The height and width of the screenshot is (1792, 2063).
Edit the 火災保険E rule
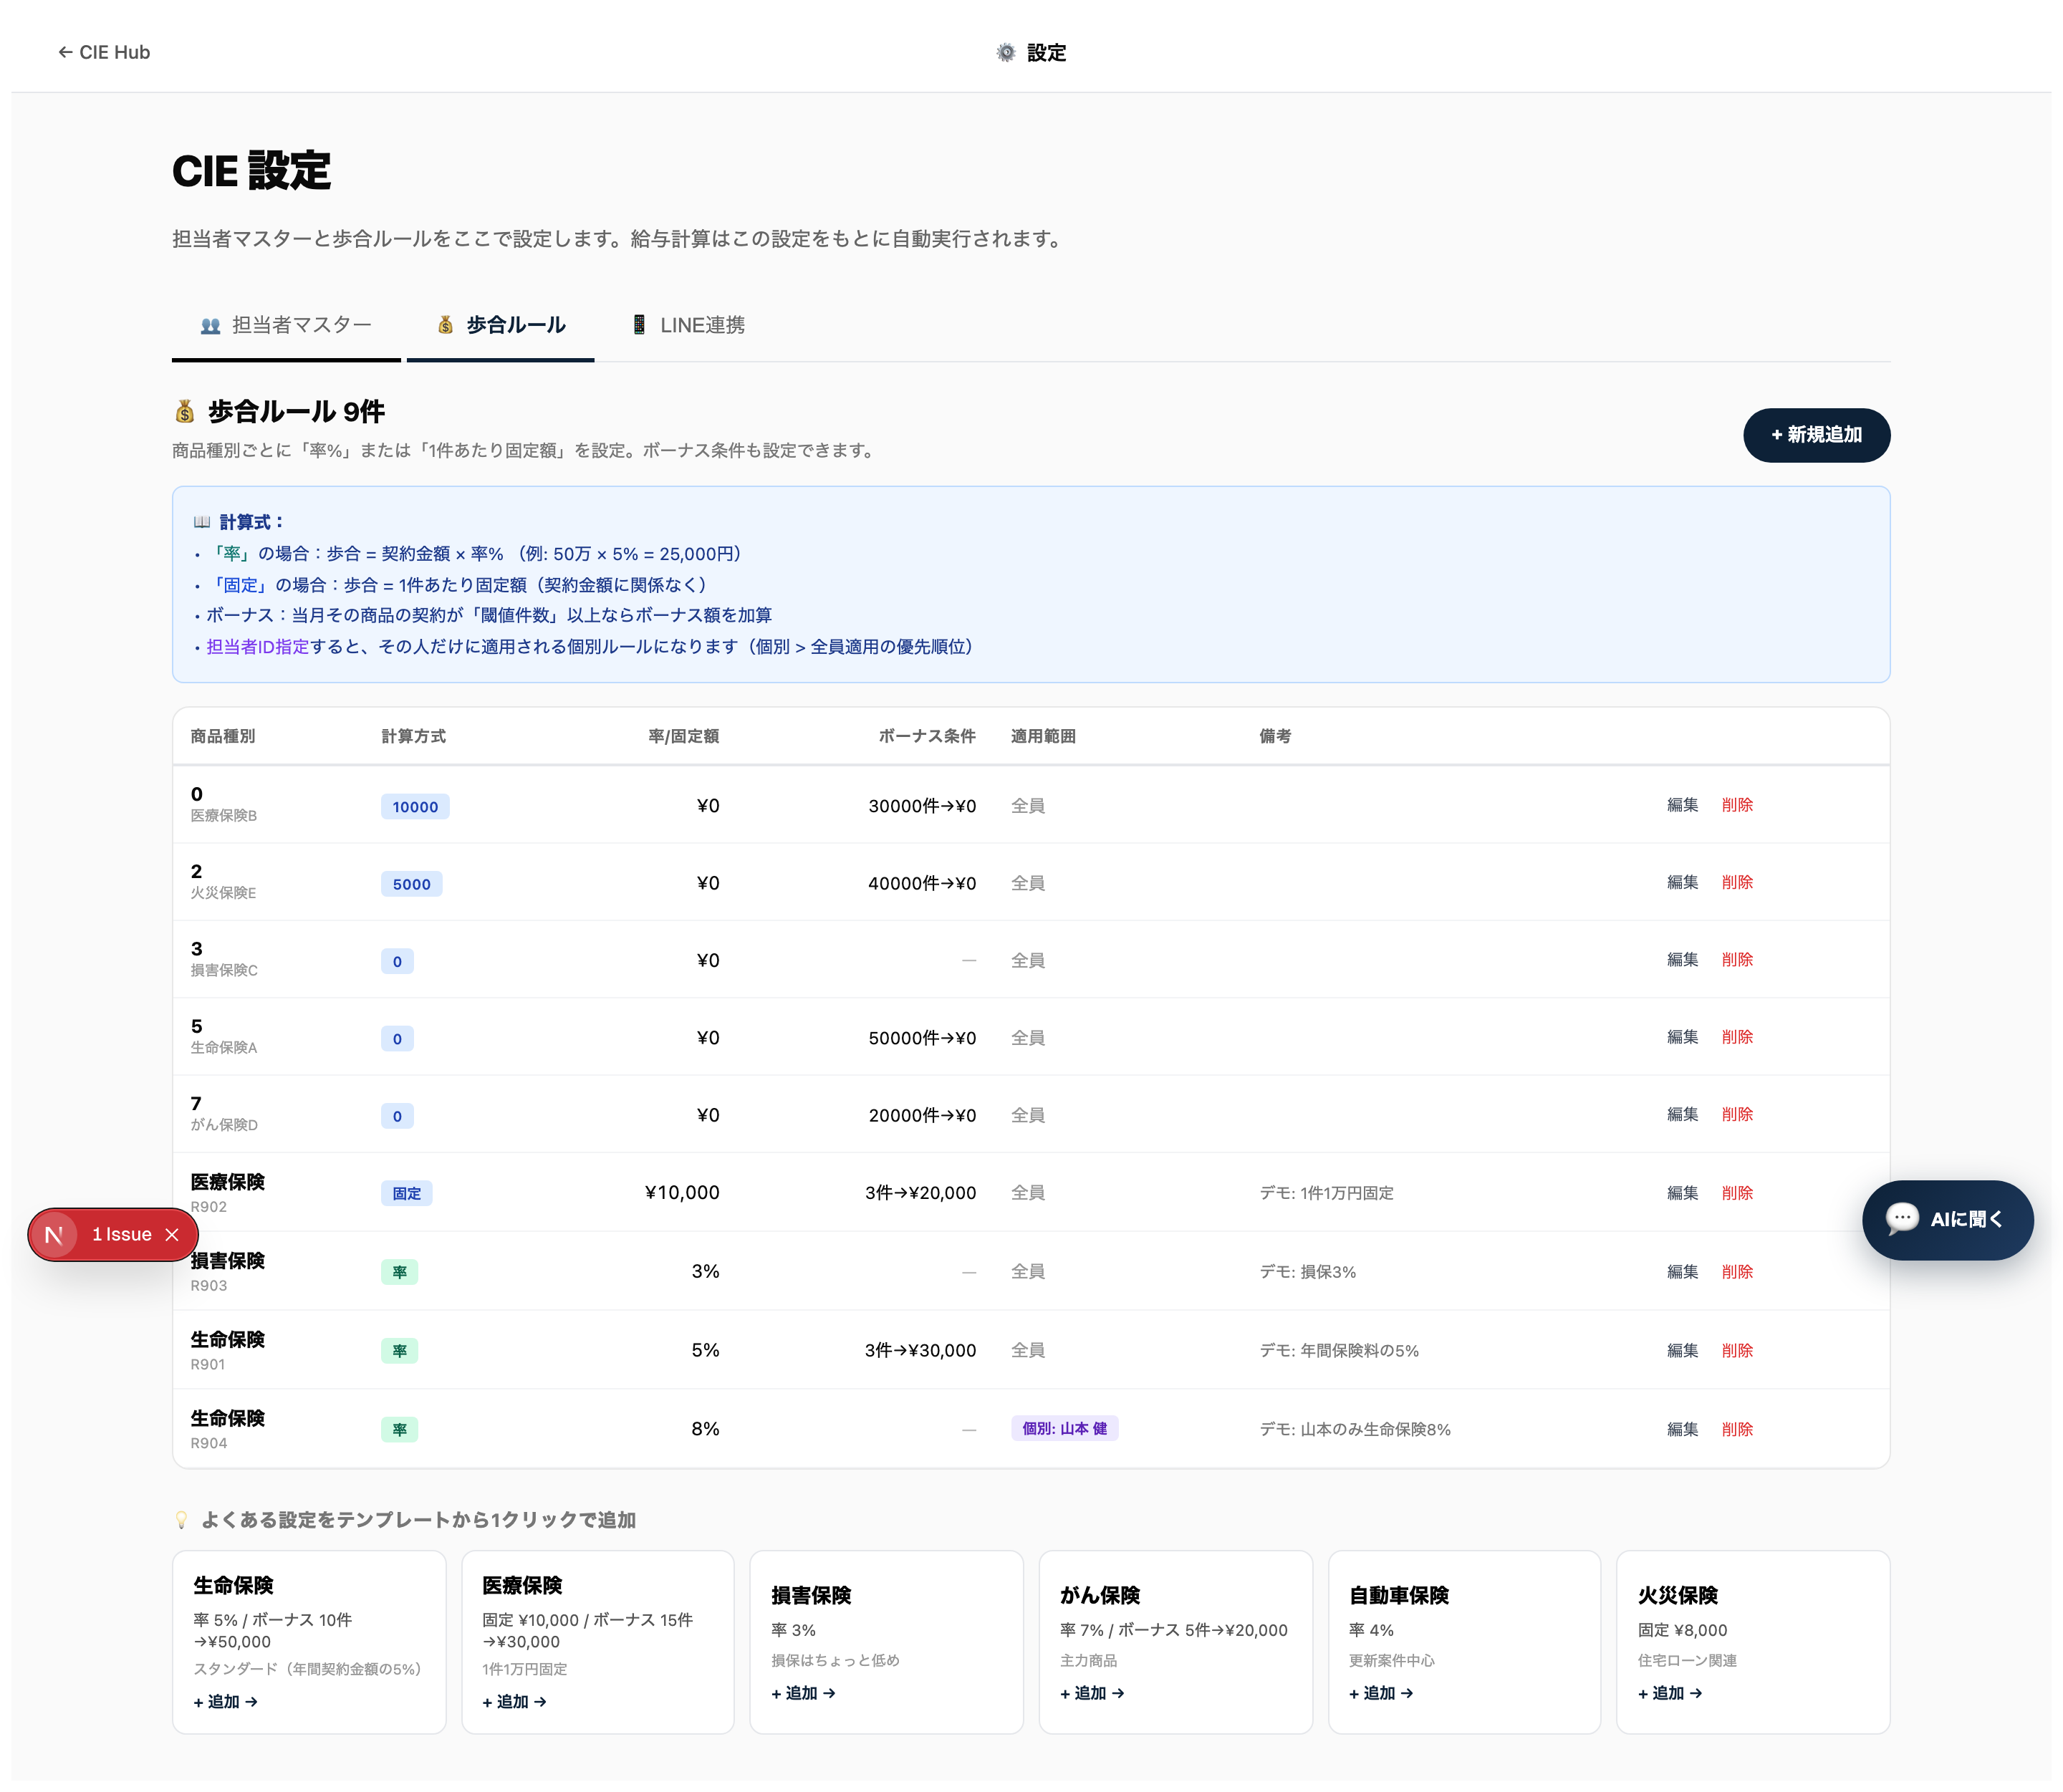click(1682, 882)
